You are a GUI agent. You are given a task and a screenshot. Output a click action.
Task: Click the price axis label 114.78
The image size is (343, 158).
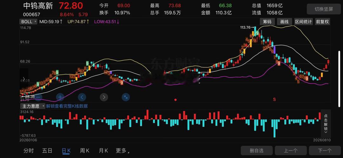tap(26, 28)
